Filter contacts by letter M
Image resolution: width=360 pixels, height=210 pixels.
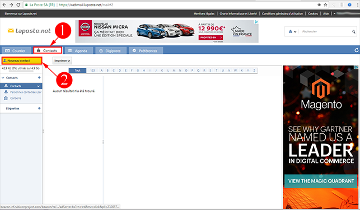pos(174,71)
